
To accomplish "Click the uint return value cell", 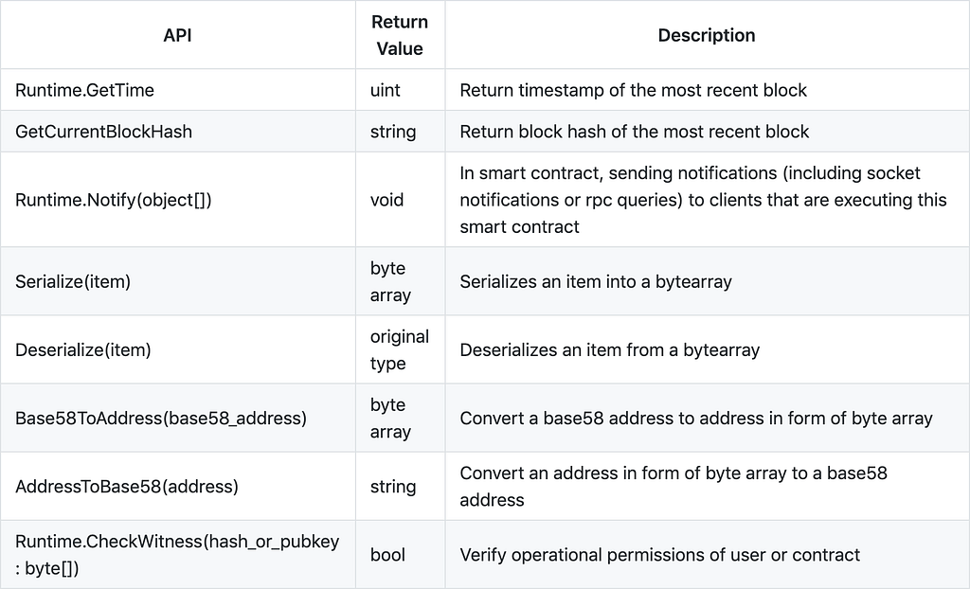I will click(x=386, y=91).
